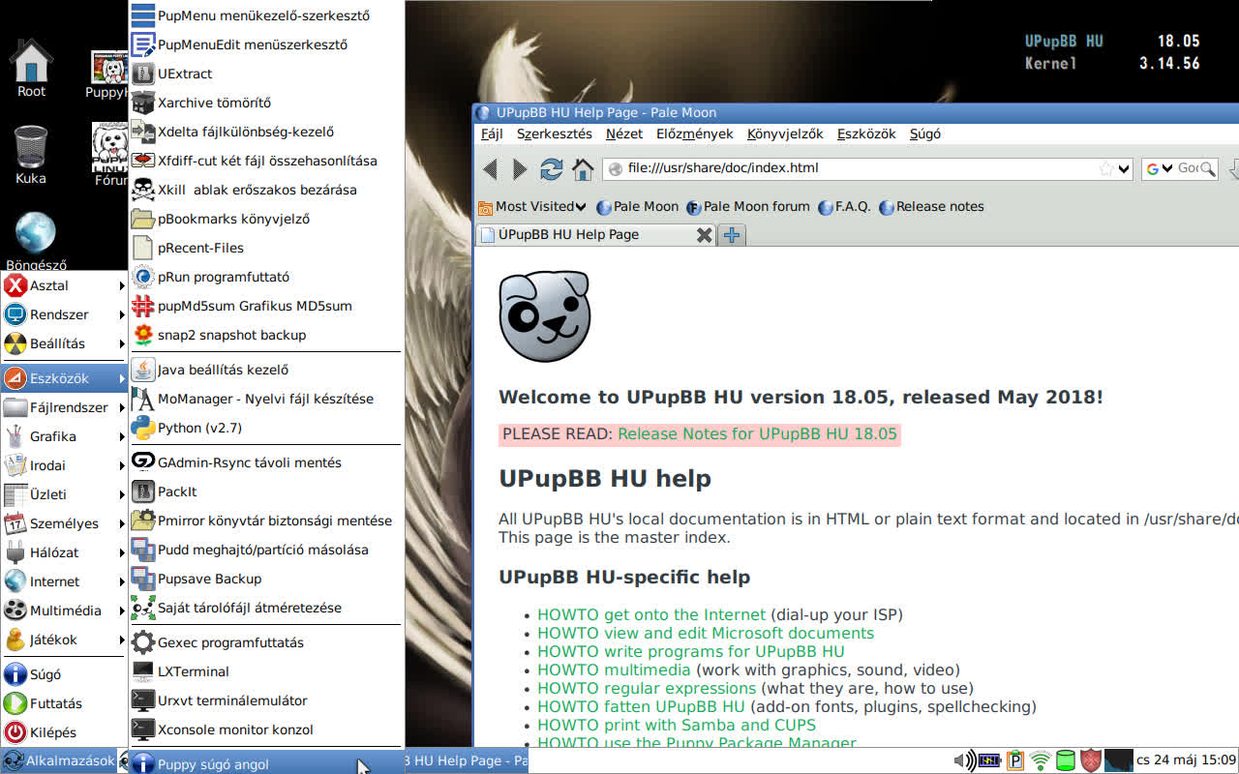Open Gexec programfuttatás

coord(267,642)
